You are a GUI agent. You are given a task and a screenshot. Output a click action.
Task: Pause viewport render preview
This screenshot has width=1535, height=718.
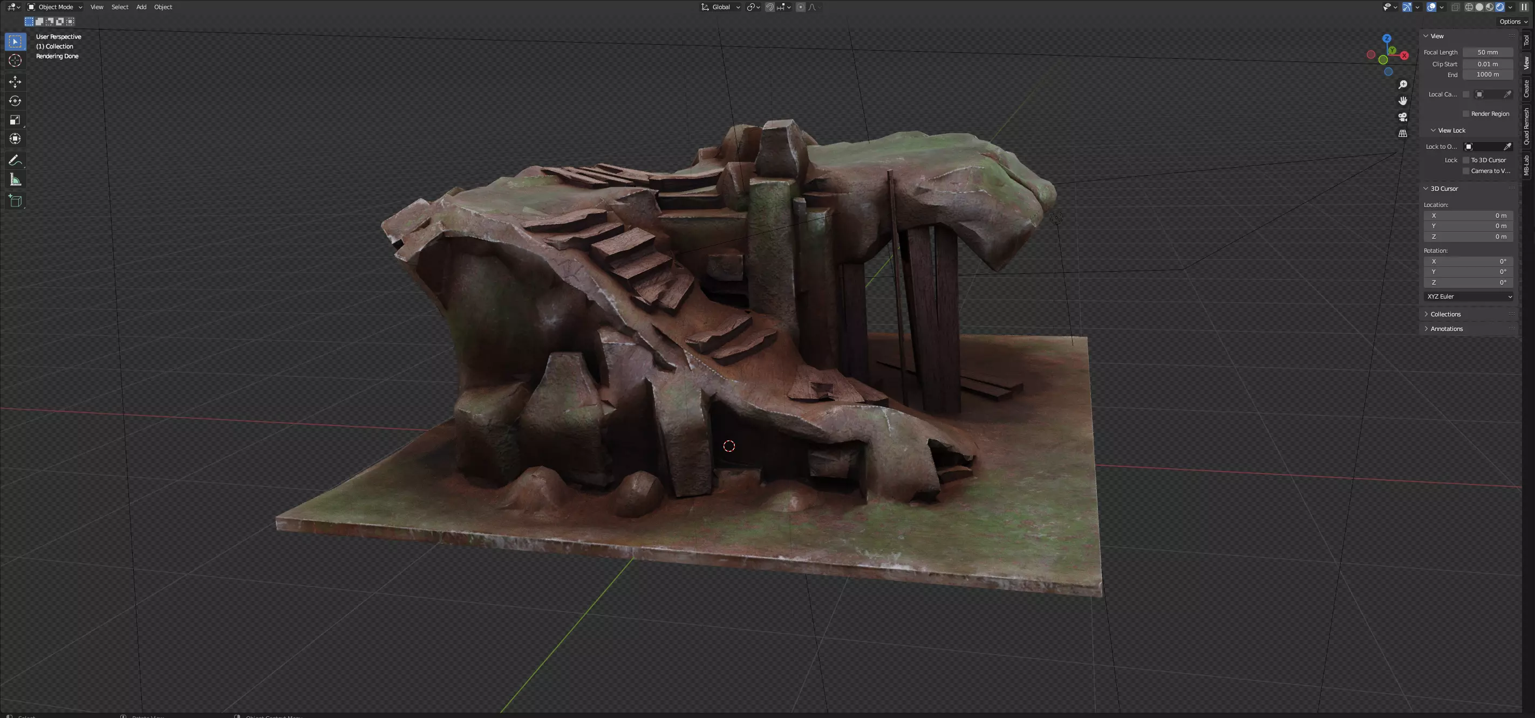point(1524,7)
